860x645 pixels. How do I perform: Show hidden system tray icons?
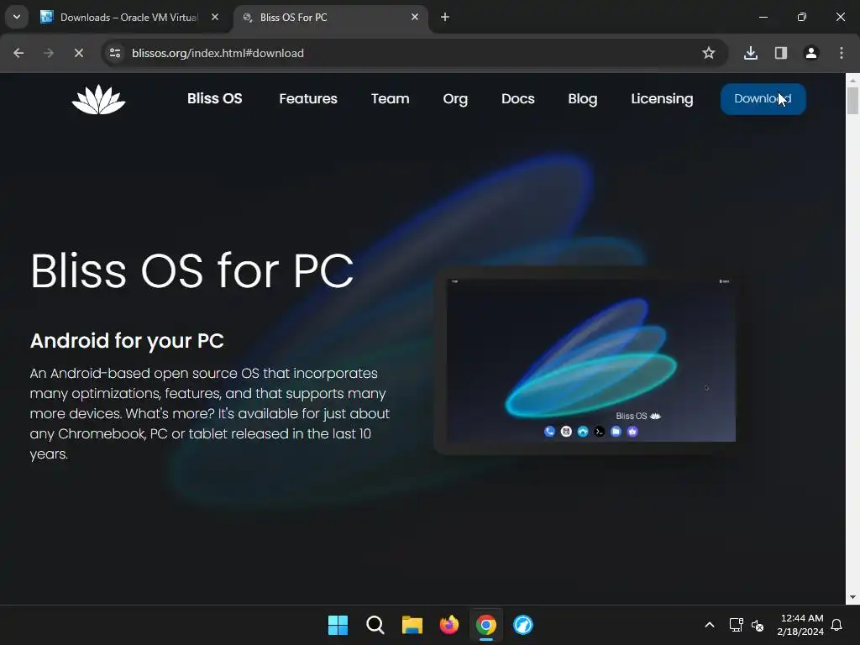[709, 625]
